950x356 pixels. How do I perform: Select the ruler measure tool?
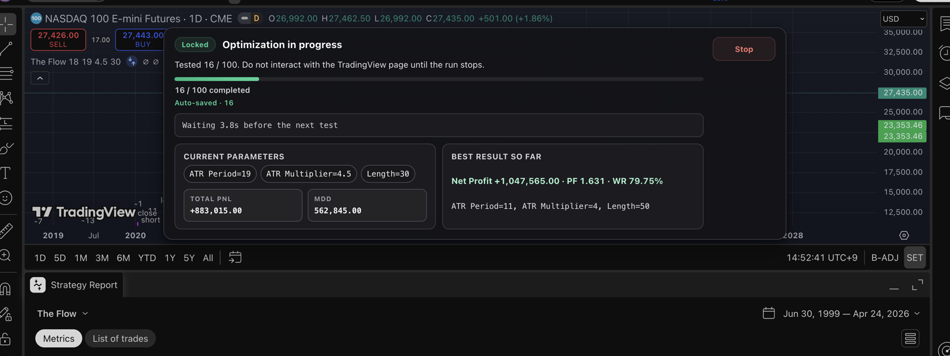pyautogui.click(x=6, y=230)
